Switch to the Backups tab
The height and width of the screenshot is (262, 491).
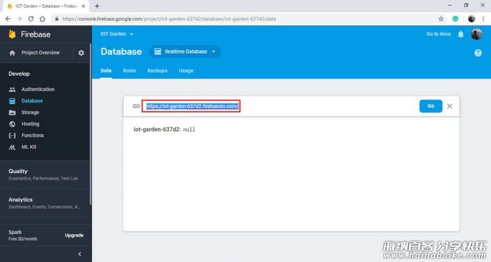(157, 71)
